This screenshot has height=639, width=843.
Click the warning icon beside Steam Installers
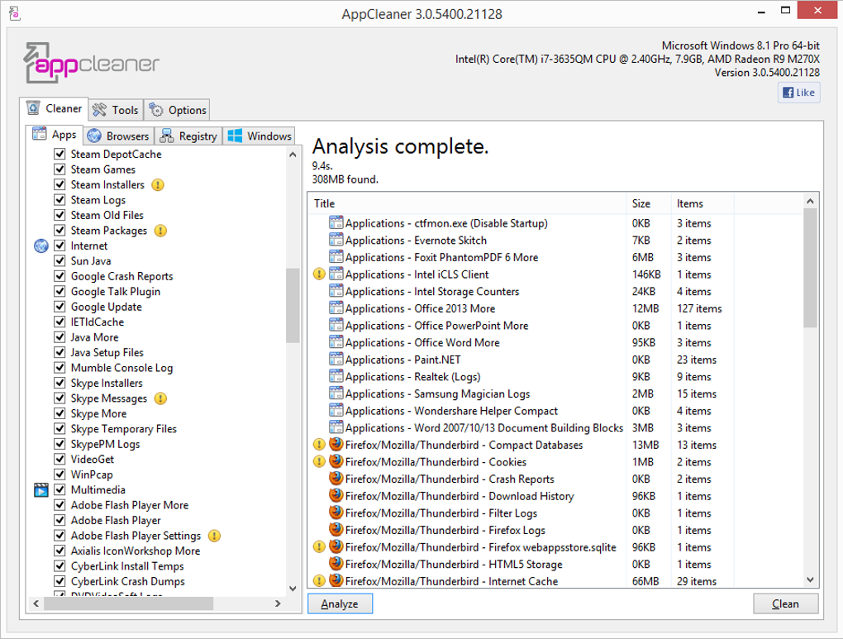point(158,185)
